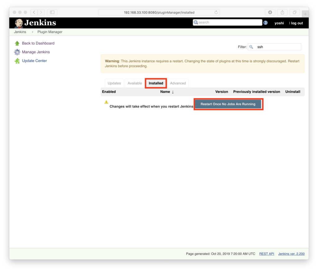Open the Manage Jenkins link
The width and height of the screenshot is (318, 271).
coord(36,52)
